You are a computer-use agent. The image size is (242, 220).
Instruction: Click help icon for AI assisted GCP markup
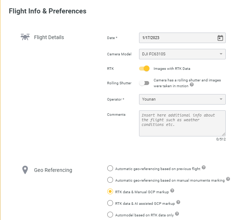point(178,202)
